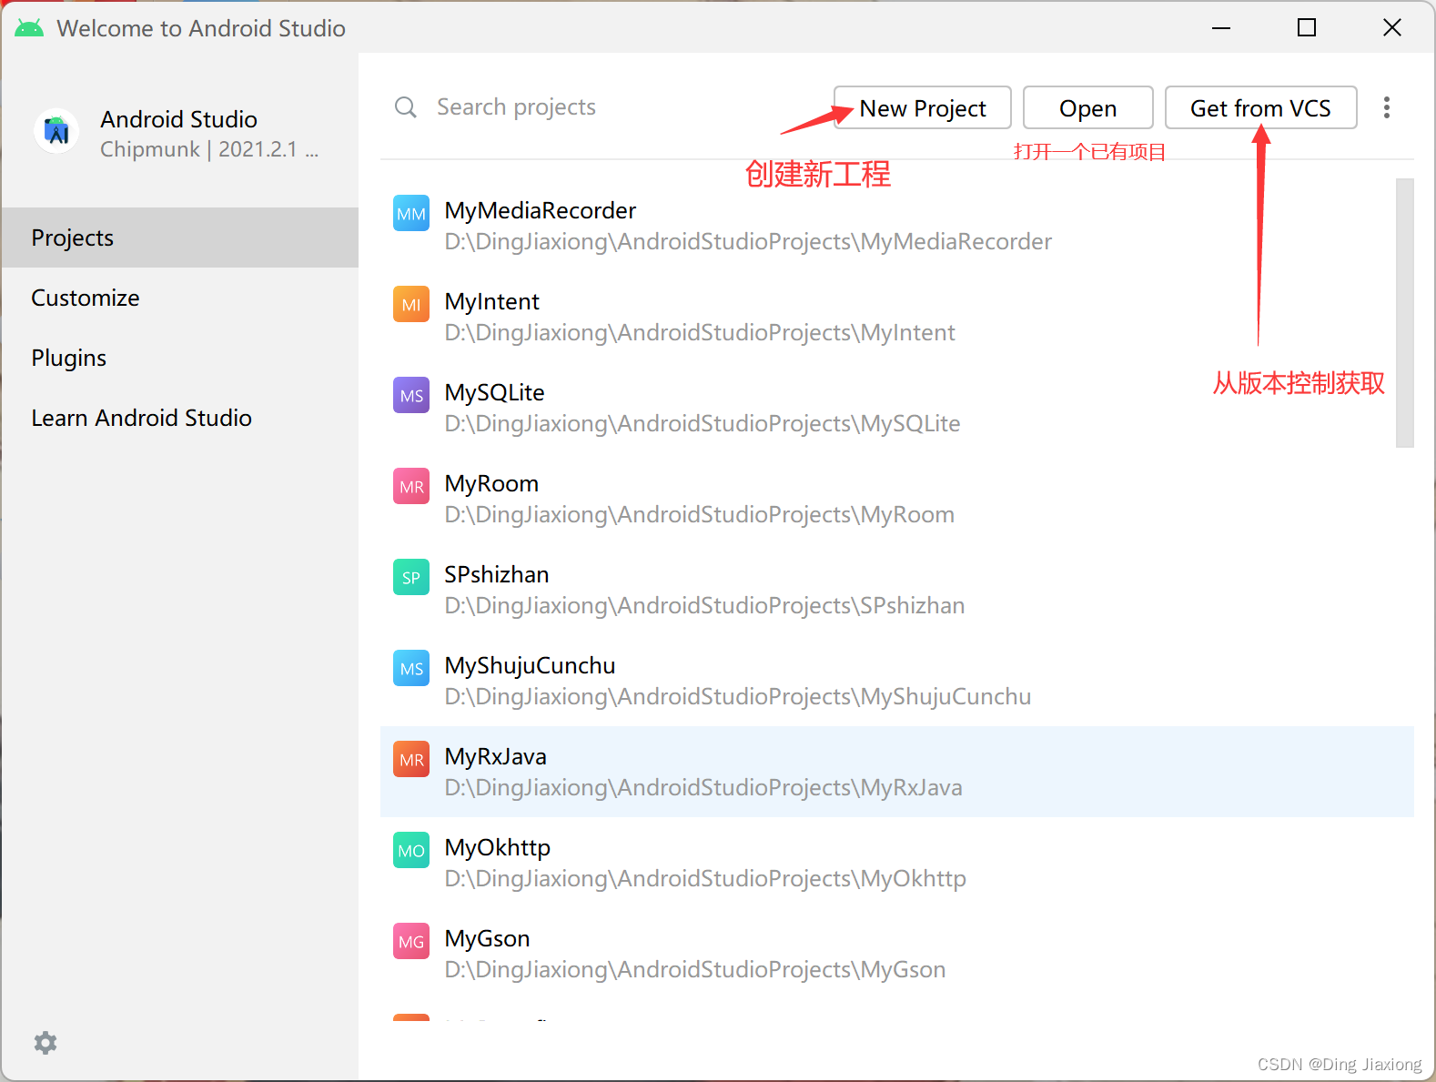Click path D:\DingJiaxiong\AndroidStudioProjects\MyShujuCunchu
The width and height of the screenshot is (1436, 1082).
coord(738,696)
